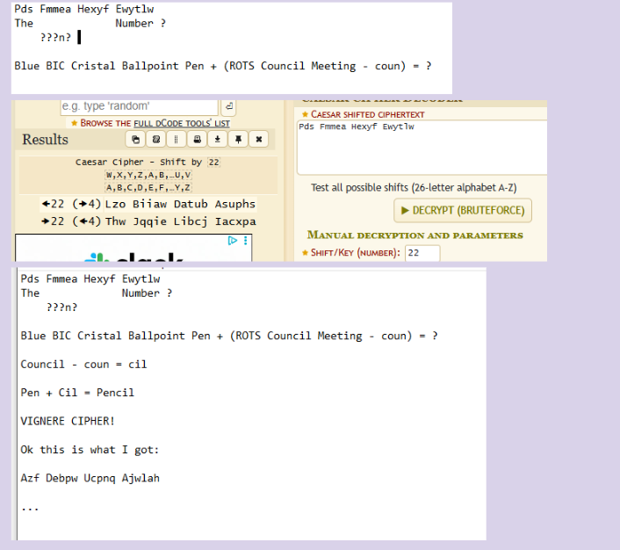Submit the tool search with the return-arrow button
The height and width of the screenshot is (550, 620).
pos(229,106)
